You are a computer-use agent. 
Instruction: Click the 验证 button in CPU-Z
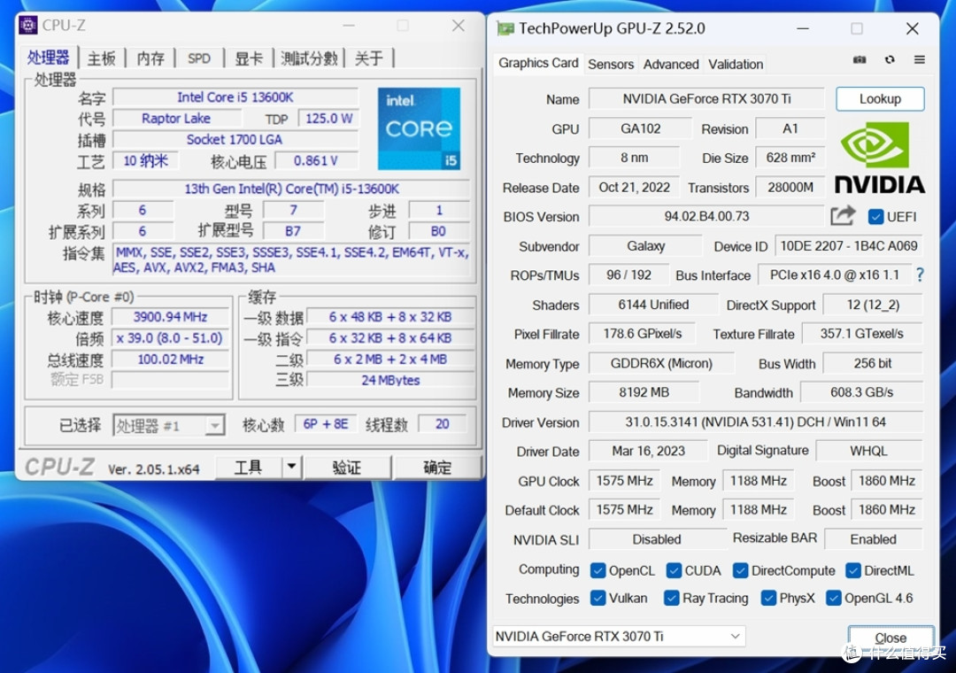coord(347,468)
